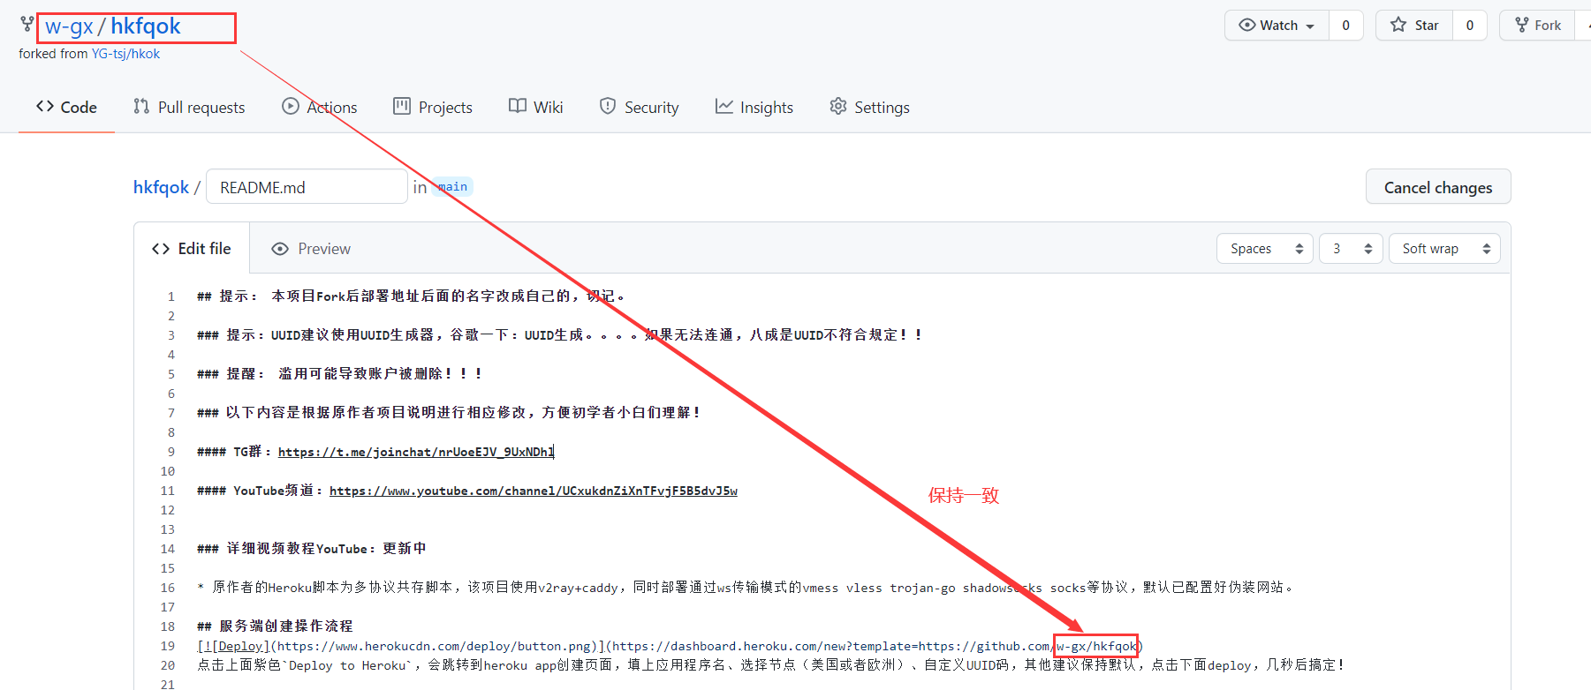Click the main branch label
Viewport: 1591px width, 690px height.
453,187
